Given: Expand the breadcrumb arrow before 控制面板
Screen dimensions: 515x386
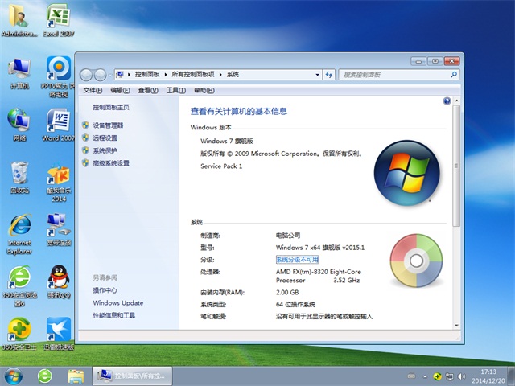Looking at the screenshot, I should click(x=129, y=75).
